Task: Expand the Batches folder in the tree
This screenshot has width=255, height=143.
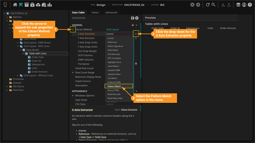Action: pyautogui.click(x=8, y=17)
